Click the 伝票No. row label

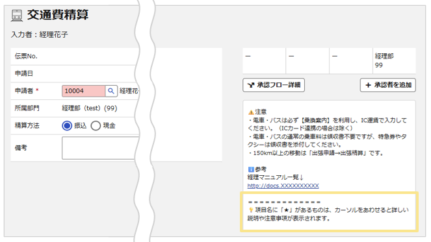pos(26,56)
